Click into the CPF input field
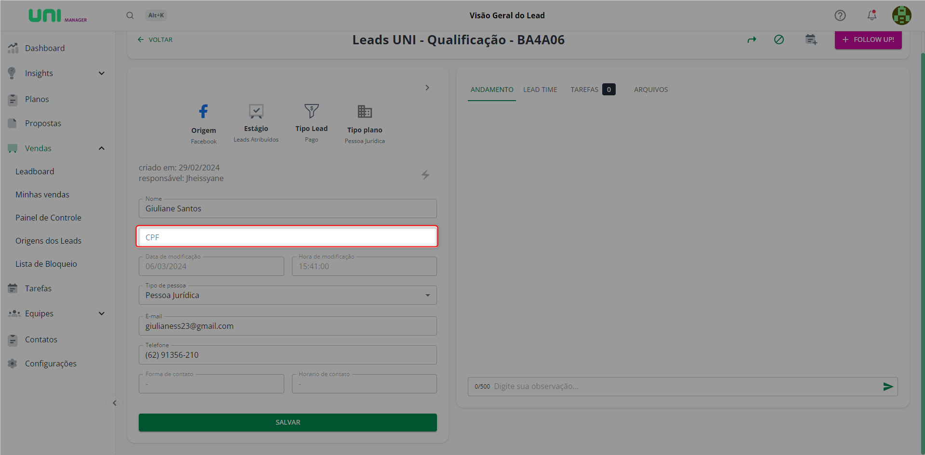Screen dimensions: 925x455 tap(288, 237)
